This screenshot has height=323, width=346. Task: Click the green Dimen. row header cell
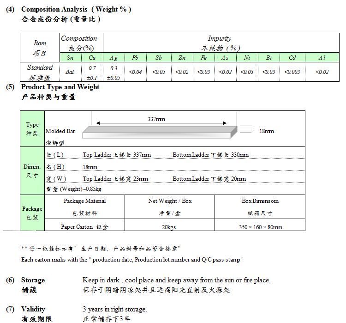tap(32, 171)
